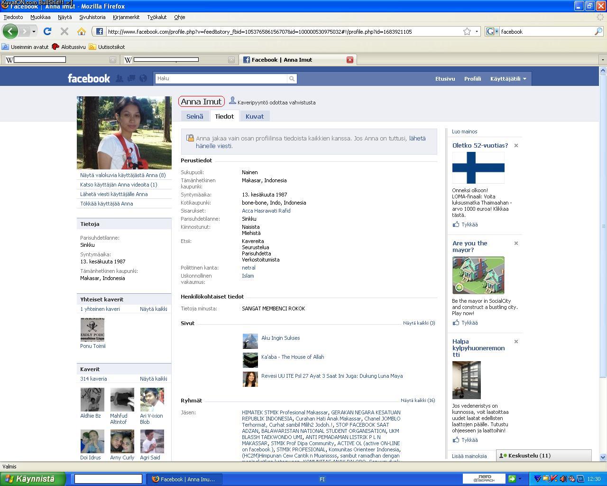Click the Facebook Haku search field
Image resolution: width=607 pixels, height=486 pixels.
click(x=221, y=79)
